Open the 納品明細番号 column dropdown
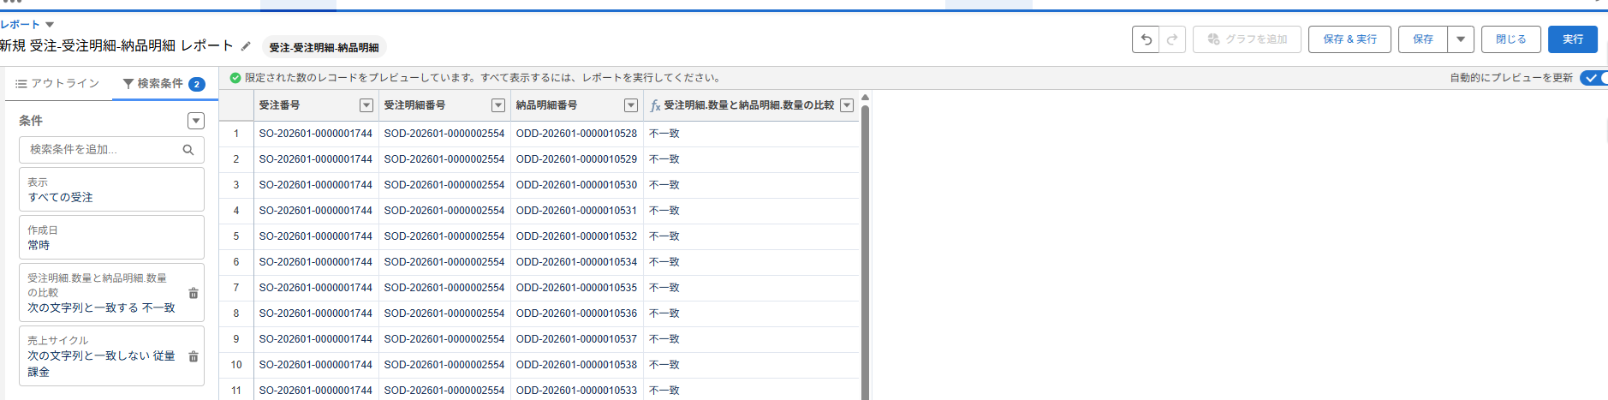1608x400 pixels. point(631,105)
